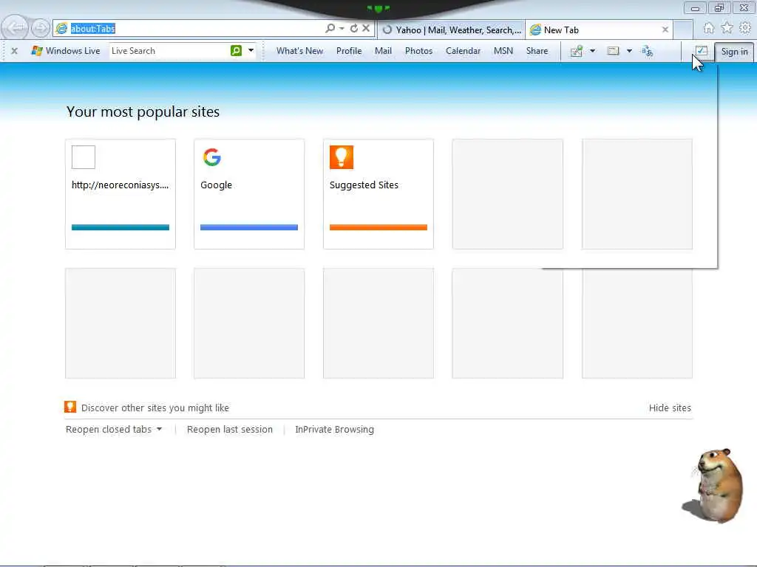Click the search magnifier in the address bar
757x567 pixels.
click(x=330, y=29)
